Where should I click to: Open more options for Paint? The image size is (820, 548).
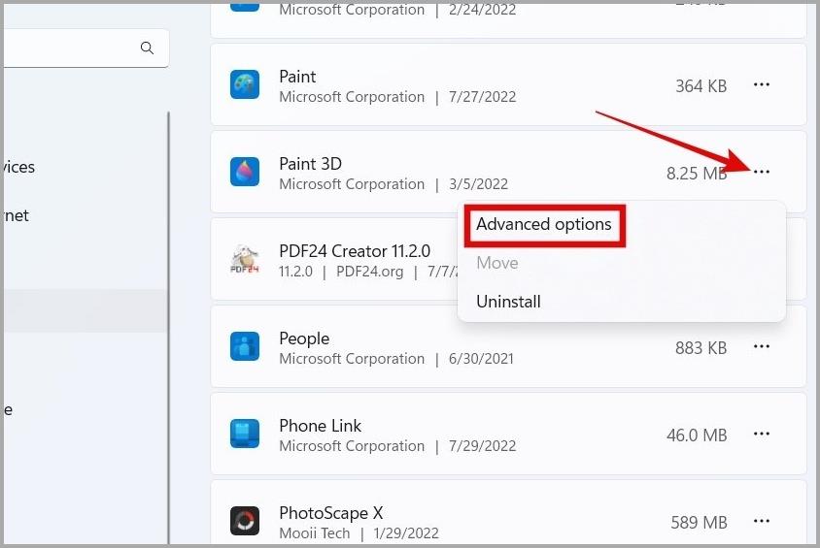click(x=762, y=84)
